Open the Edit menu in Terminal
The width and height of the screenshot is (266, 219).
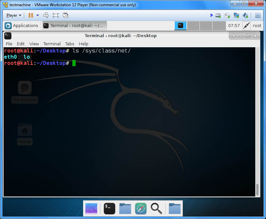point(21,44)
